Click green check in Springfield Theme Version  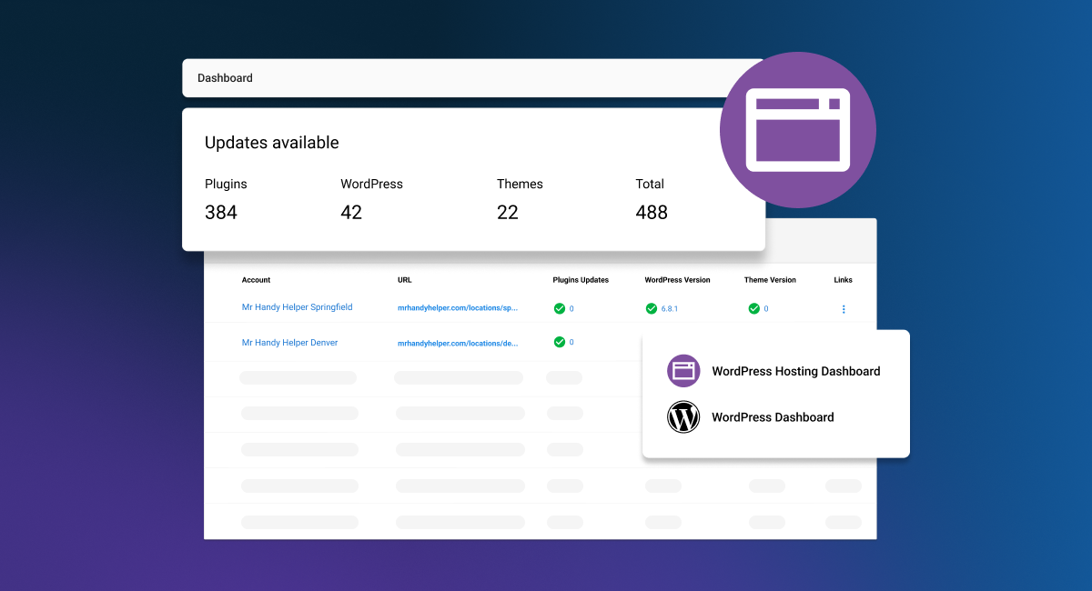click(x=753, y=309)
